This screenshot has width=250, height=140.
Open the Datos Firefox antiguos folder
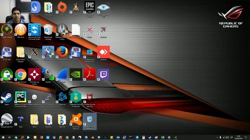21,52
